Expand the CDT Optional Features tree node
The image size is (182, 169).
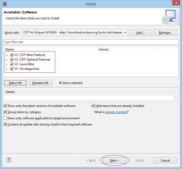7,60
